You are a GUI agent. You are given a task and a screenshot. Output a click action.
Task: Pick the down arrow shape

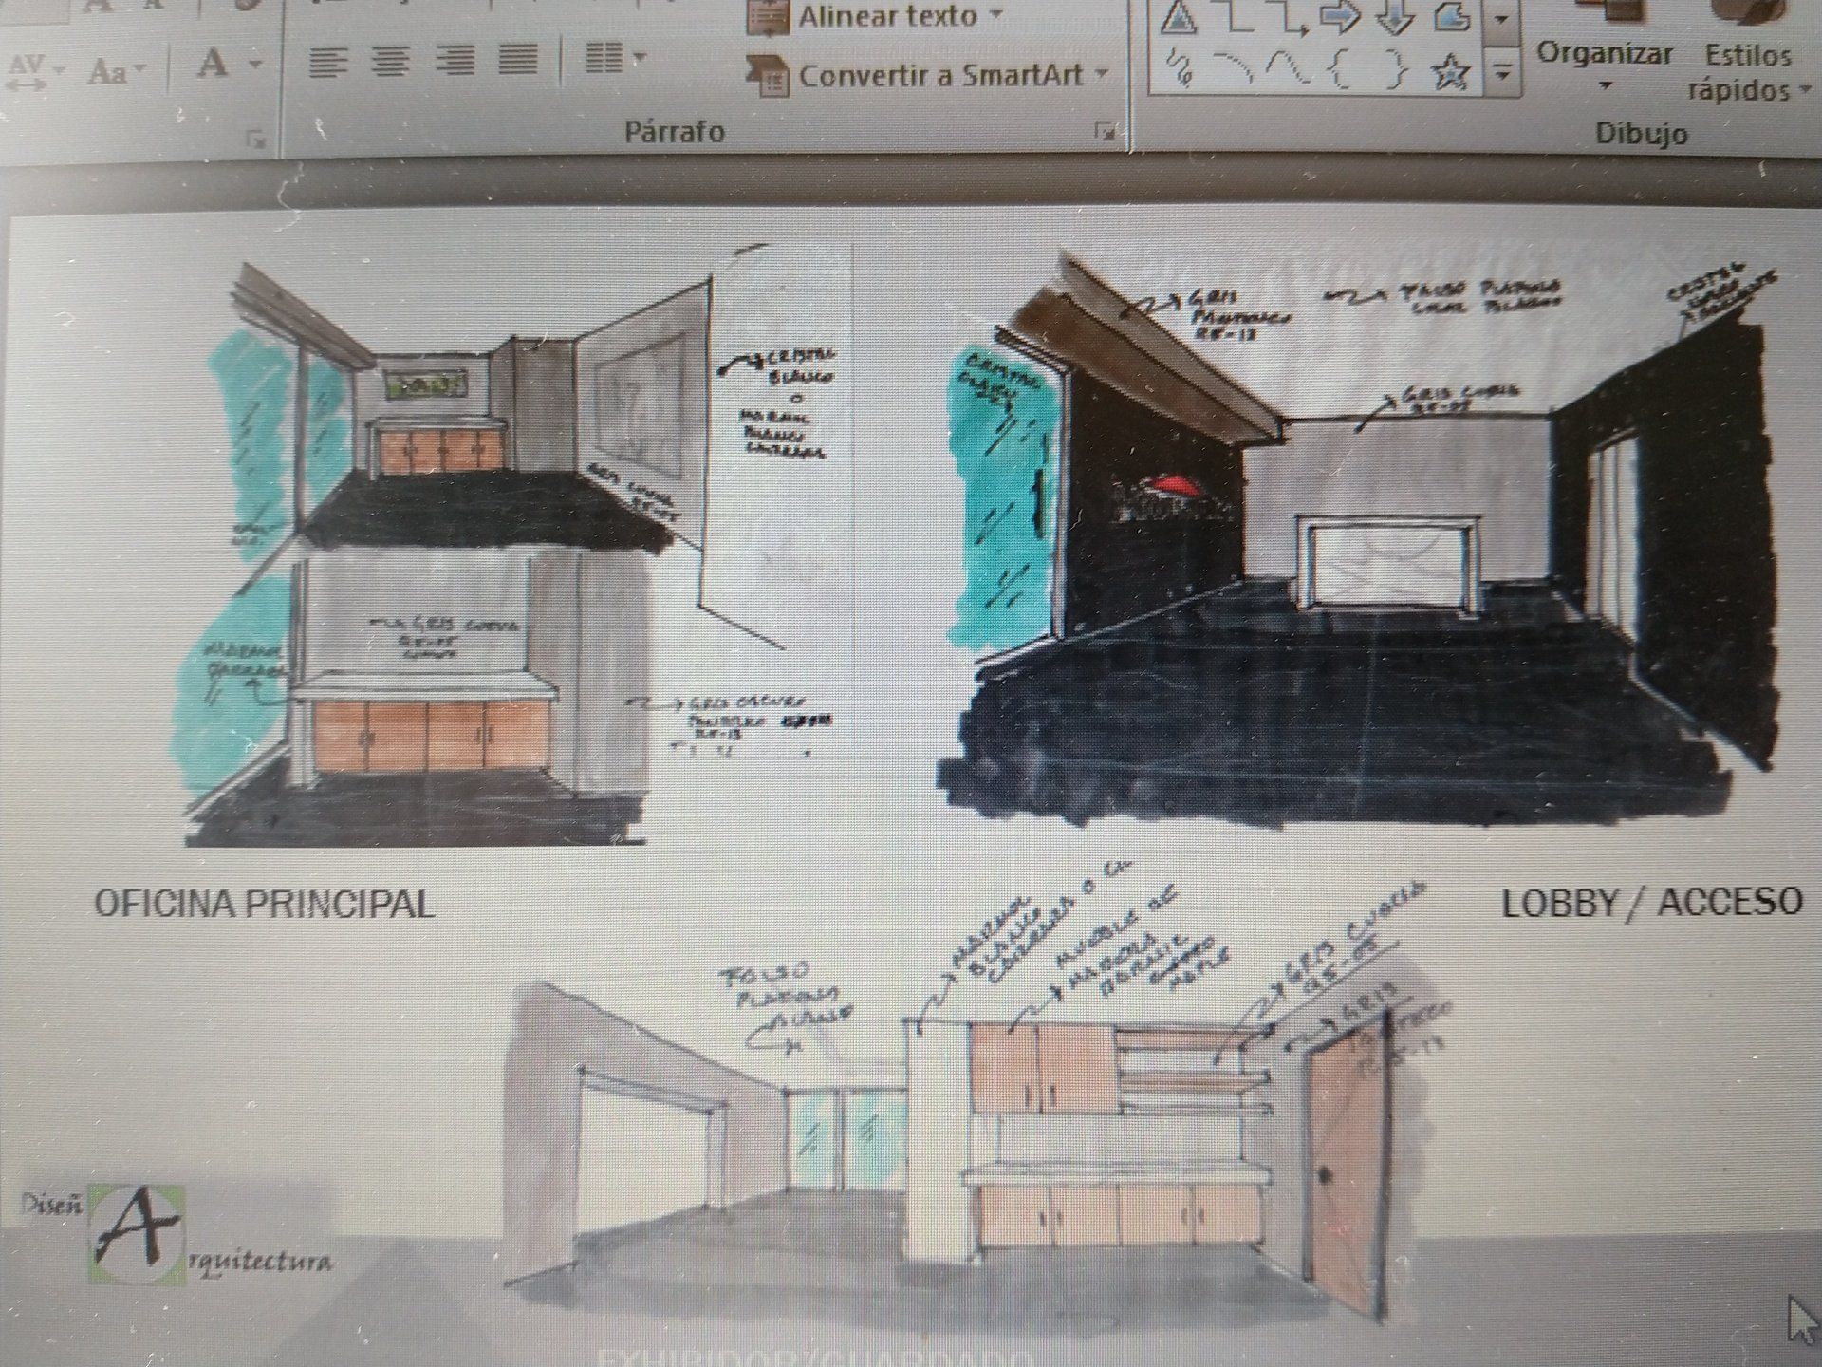[x=1394, y=17]
